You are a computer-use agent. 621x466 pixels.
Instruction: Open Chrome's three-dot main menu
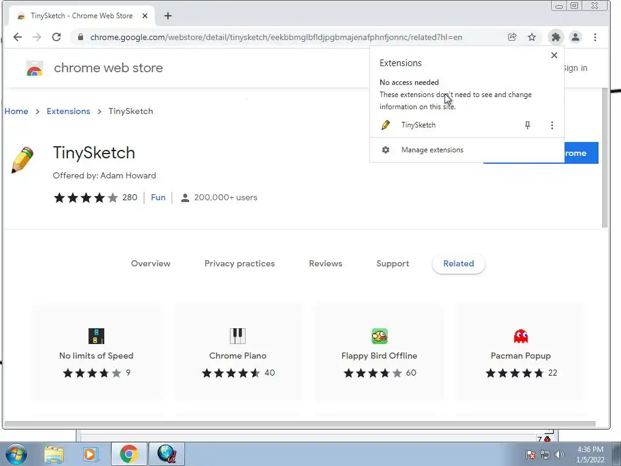[595, 37]
